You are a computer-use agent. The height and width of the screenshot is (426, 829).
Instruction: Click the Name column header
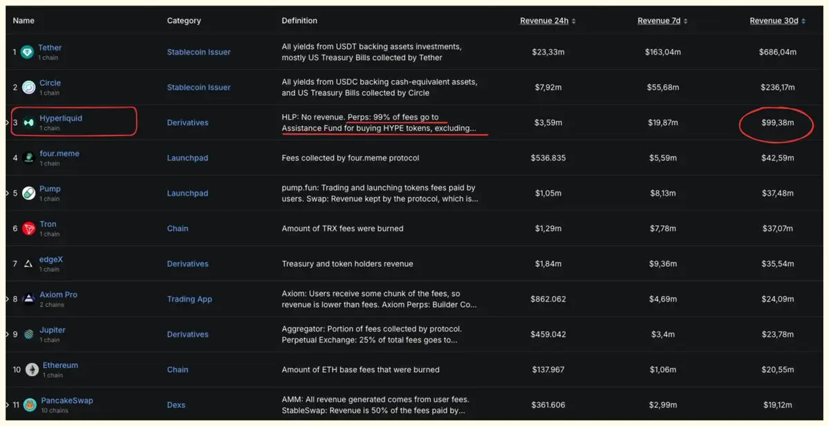(24, 21)
